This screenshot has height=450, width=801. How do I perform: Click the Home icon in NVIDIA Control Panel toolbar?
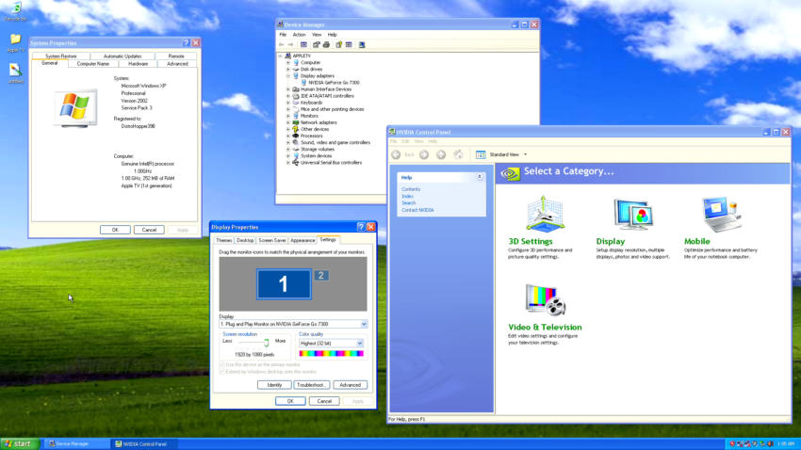click(x=458, y=154)
